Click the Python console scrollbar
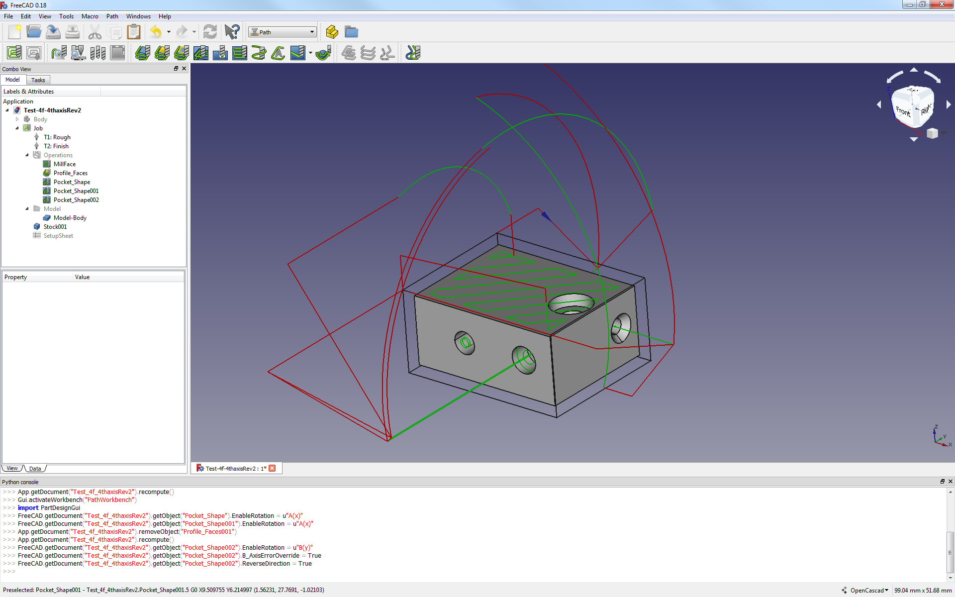Screen dimensions: 955x597 pyautogui.click(x=950, y=552)
